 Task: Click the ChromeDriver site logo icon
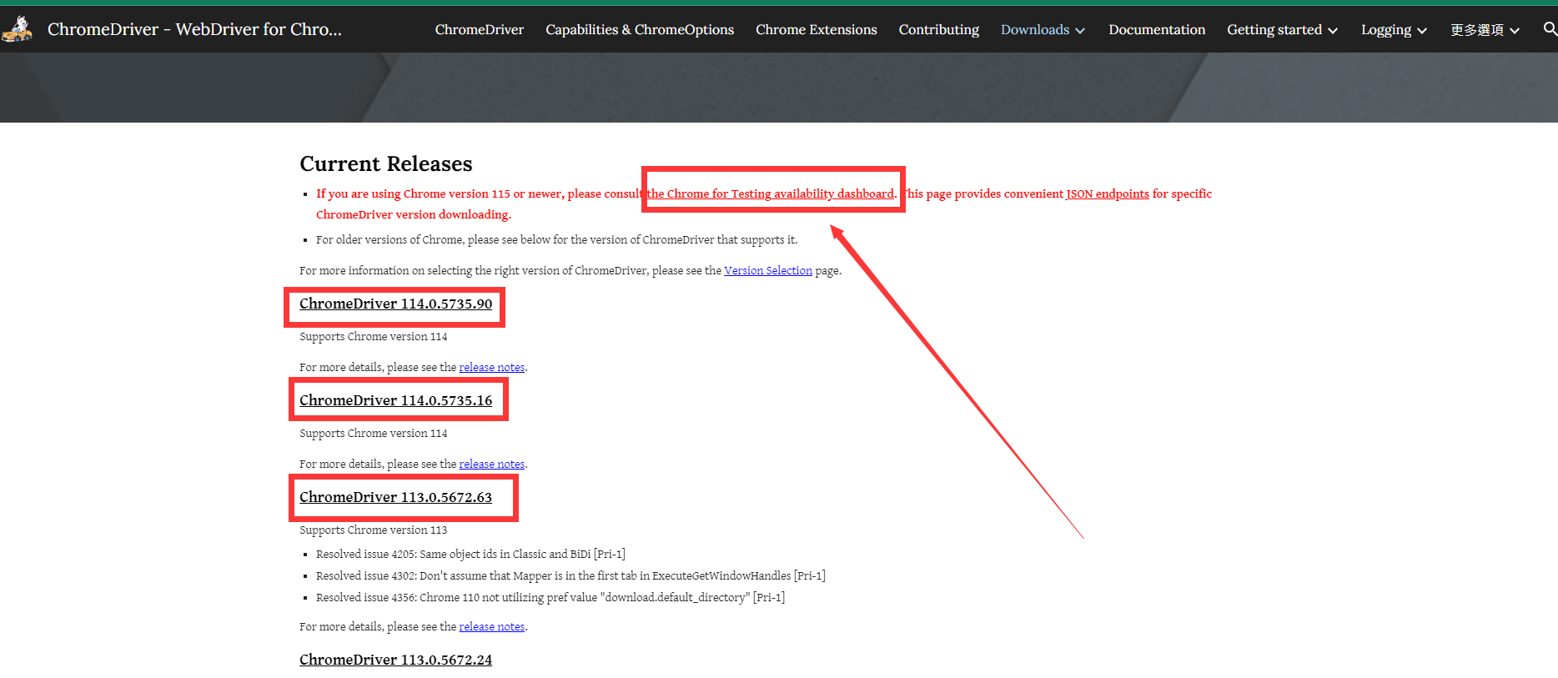(18, 29)
